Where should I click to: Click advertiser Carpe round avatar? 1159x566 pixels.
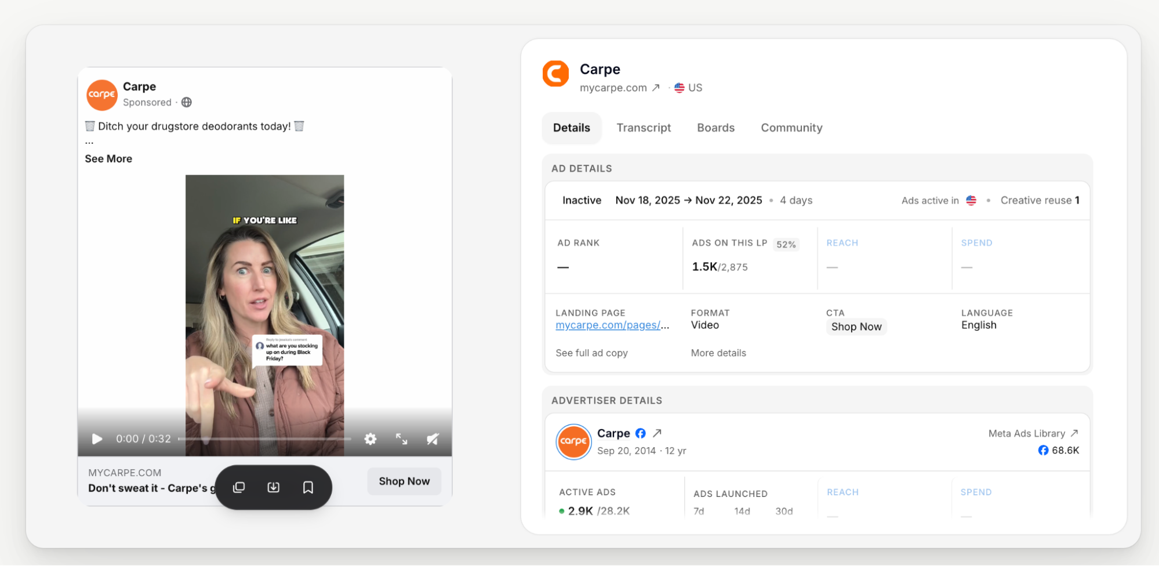pos(573,441)
